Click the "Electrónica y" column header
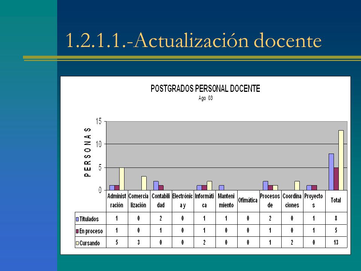Image resolution: width=361 pixels, height=271 pixels. click(x=182, y=201)
